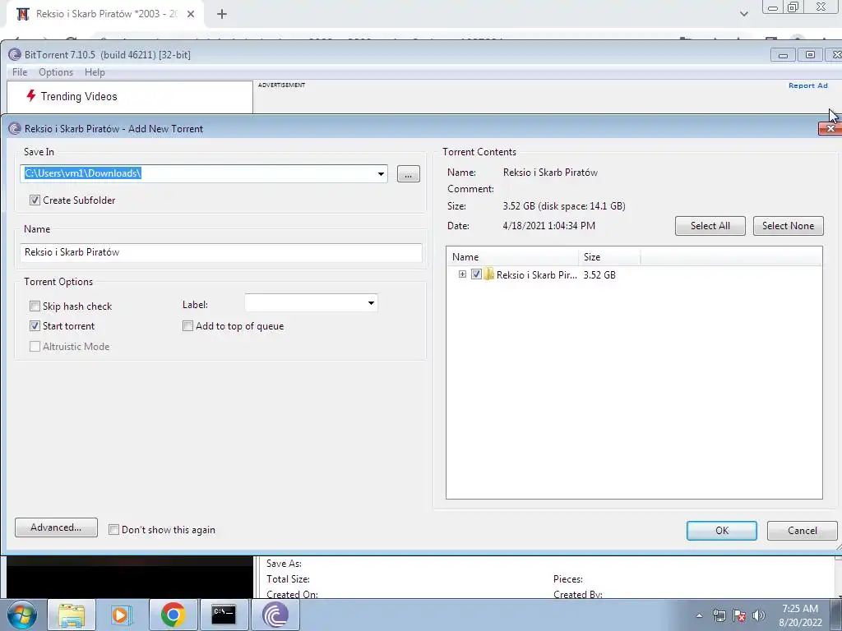
Task: Click the Select All button
Action: coord(710,226)
